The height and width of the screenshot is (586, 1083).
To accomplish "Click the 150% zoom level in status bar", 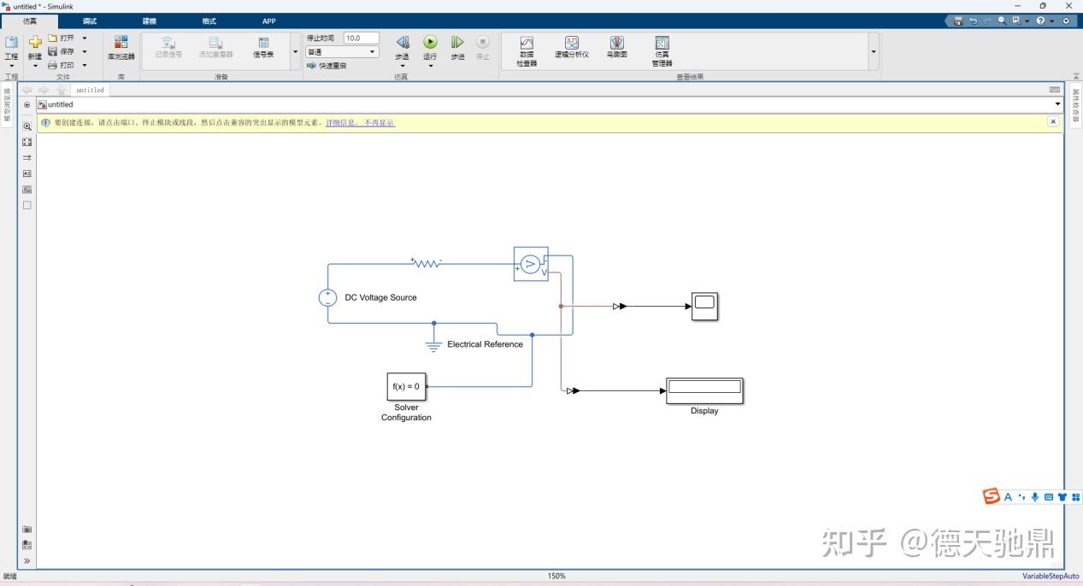I will pyautogui.click(x=556, y=577).
